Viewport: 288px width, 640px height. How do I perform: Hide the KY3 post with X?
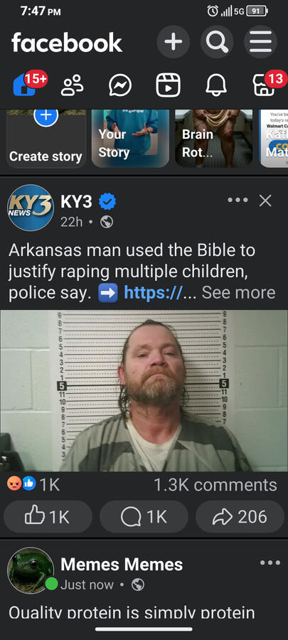[x=265, y=201]
